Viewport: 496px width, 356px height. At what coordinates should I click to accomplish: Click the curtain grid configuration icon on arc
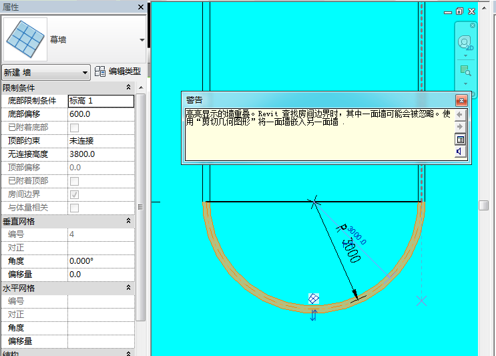[314, 299]
